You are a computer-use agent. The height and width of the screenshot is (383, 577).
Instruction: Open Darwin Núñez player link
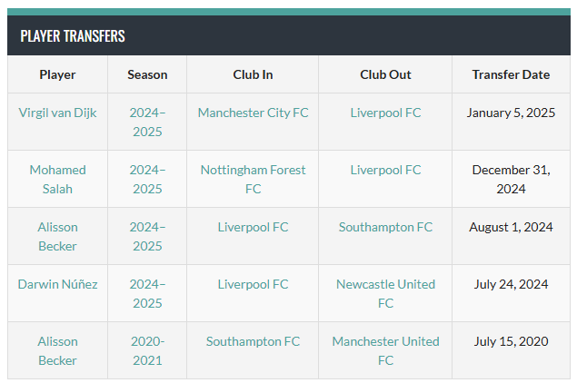pos(57,284)
